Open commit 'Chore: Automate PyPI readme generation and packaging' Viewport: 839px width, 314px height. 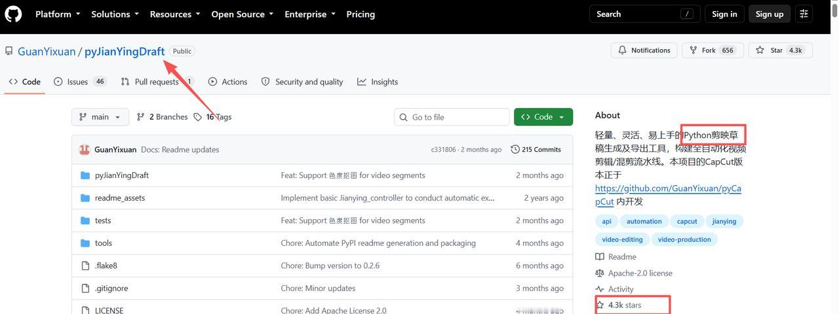point(378,243)
